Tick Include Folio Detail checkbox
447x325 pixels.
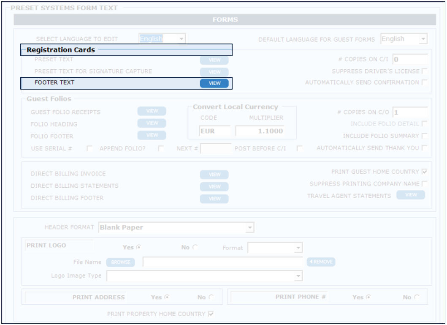coord(424,124)
